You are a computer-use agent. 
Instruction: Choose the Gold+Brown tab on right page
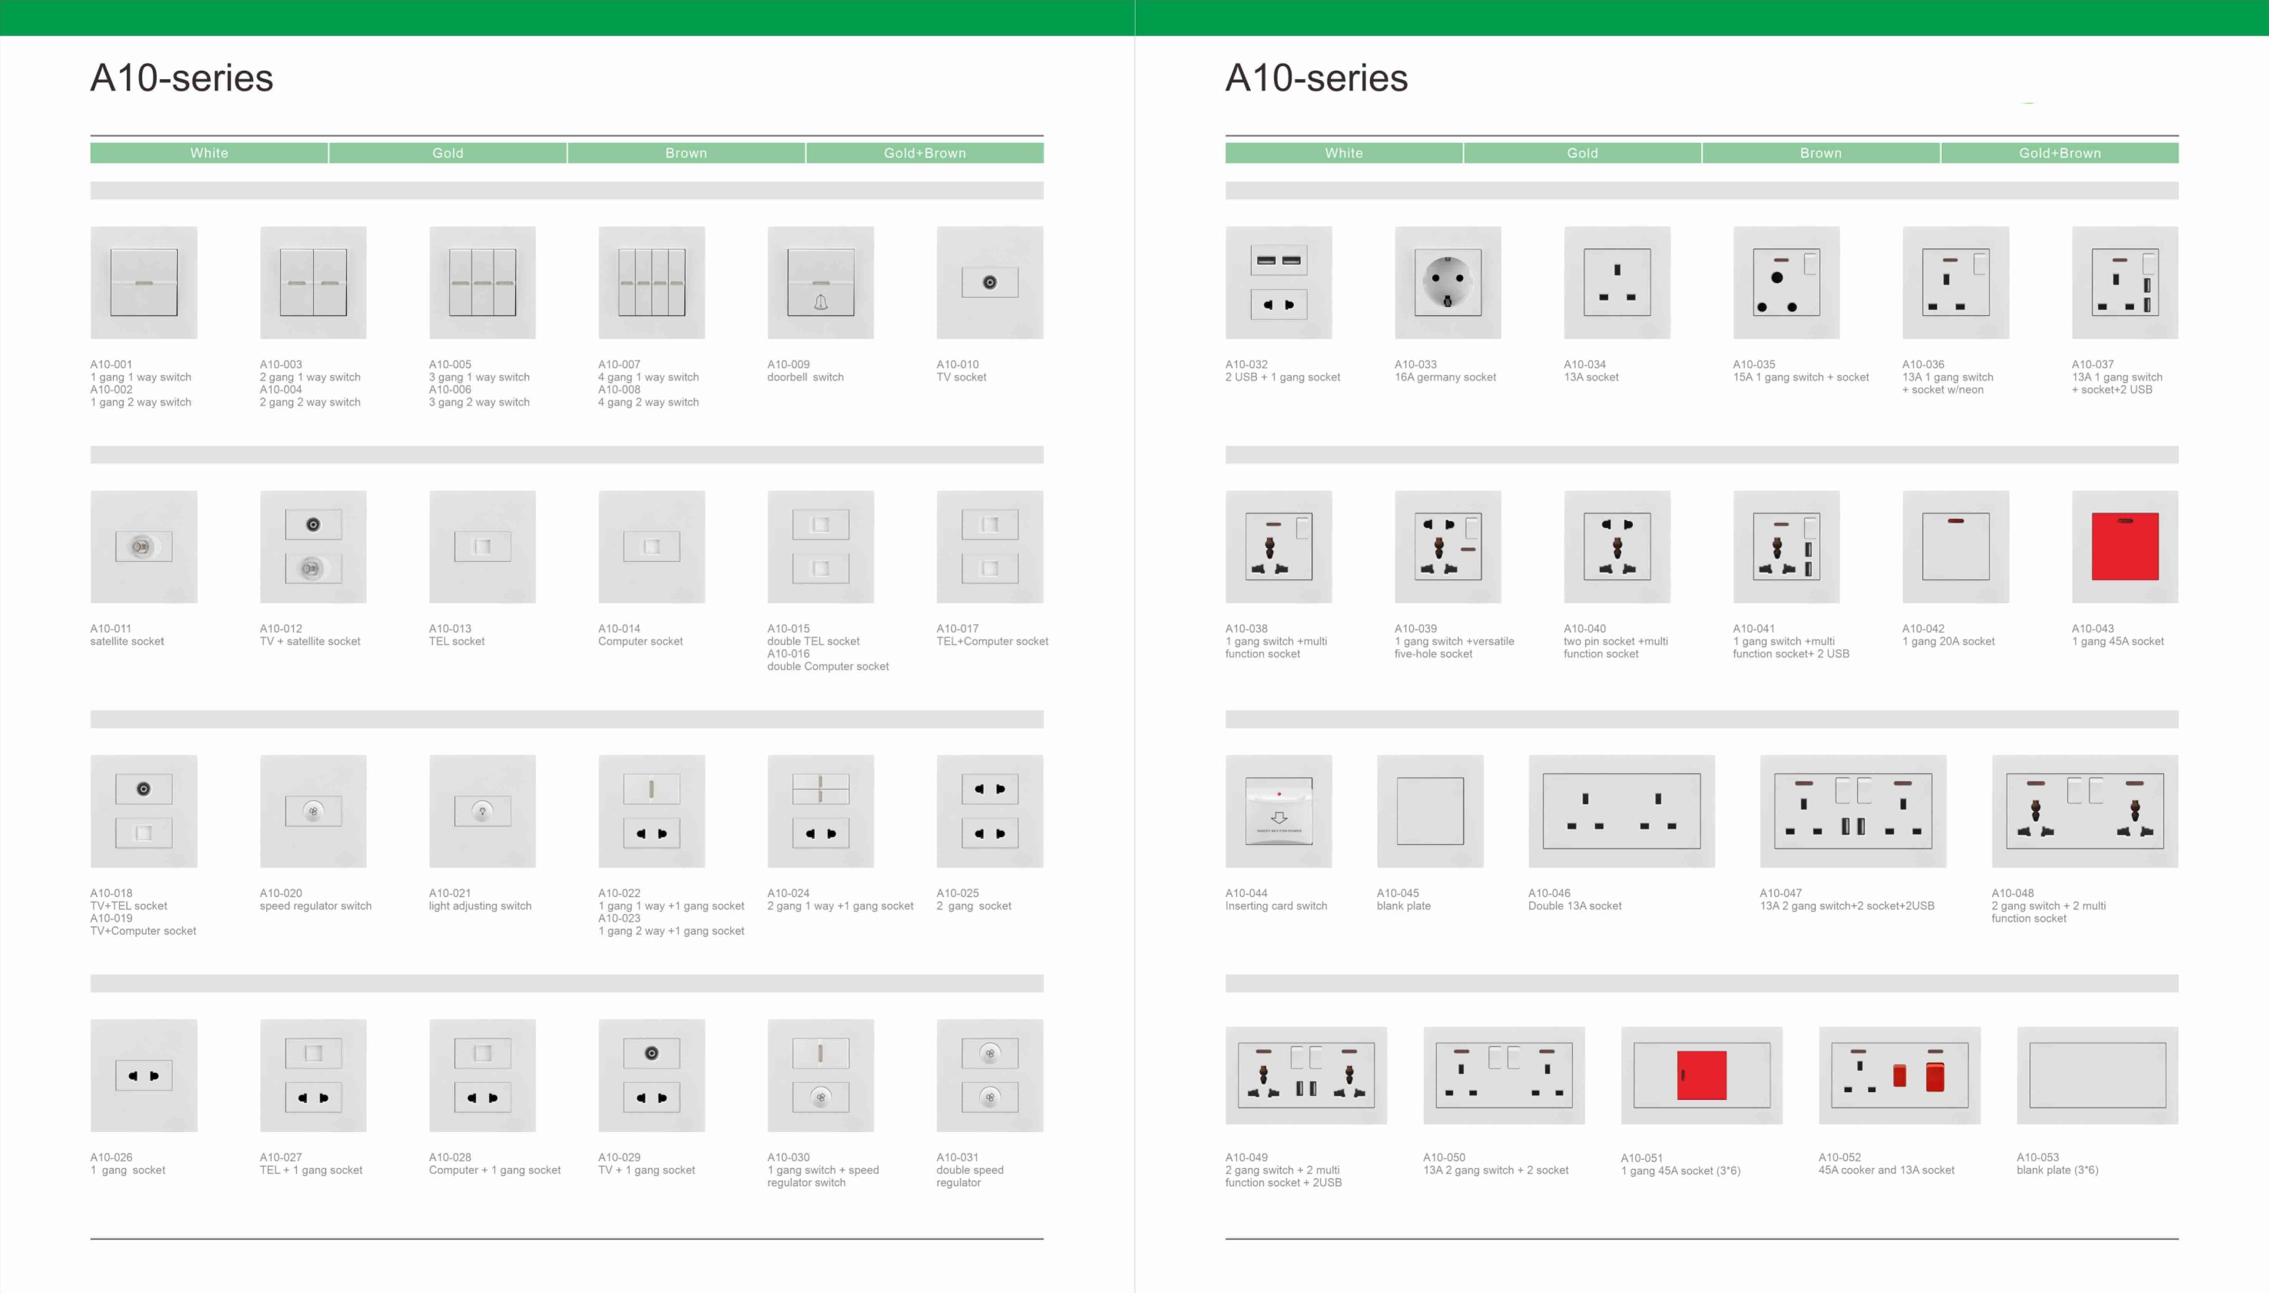point(2060,153)
